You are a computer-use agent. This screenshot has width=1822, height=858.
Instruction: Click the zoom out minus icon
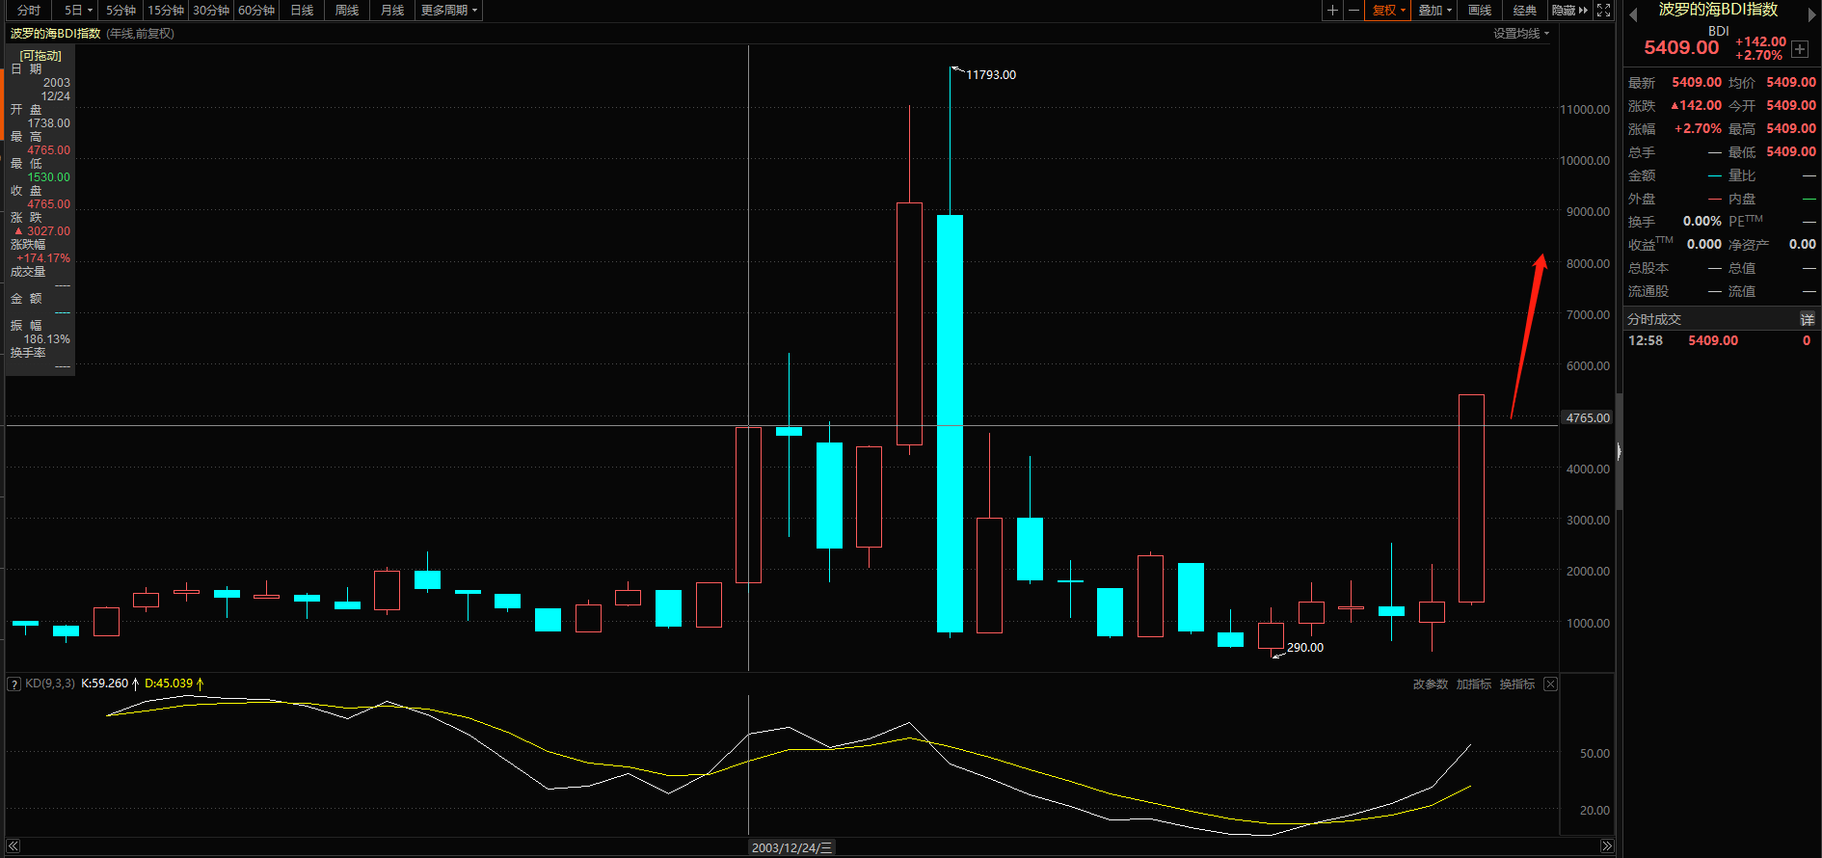click(x=1353, y=11)
